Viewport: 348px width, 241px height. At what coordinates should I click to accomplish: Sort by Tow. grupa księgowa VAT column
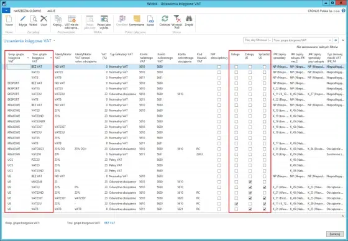pos(41,58)
